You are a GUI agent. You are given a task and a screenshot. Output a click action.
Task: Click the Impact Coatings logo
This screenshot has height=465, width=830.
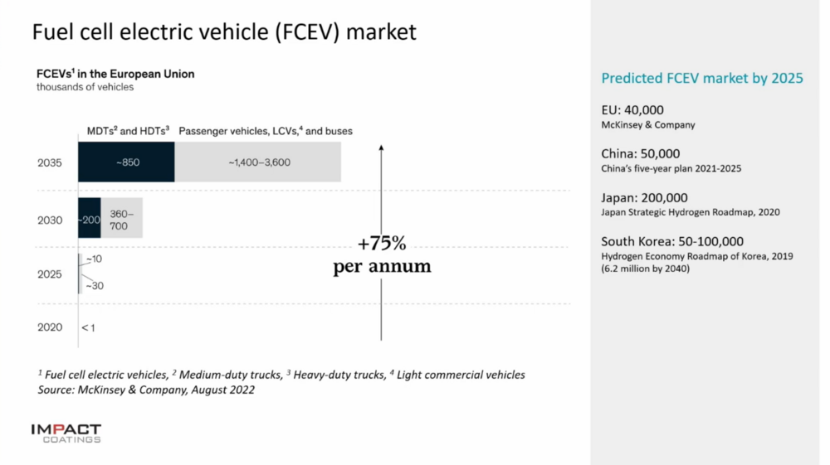(x=66, y=433)
